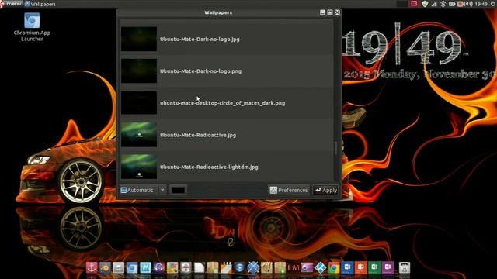497x279 pixels.
Task: Open the clock 19:49 in panel
Action: (481, 4)
